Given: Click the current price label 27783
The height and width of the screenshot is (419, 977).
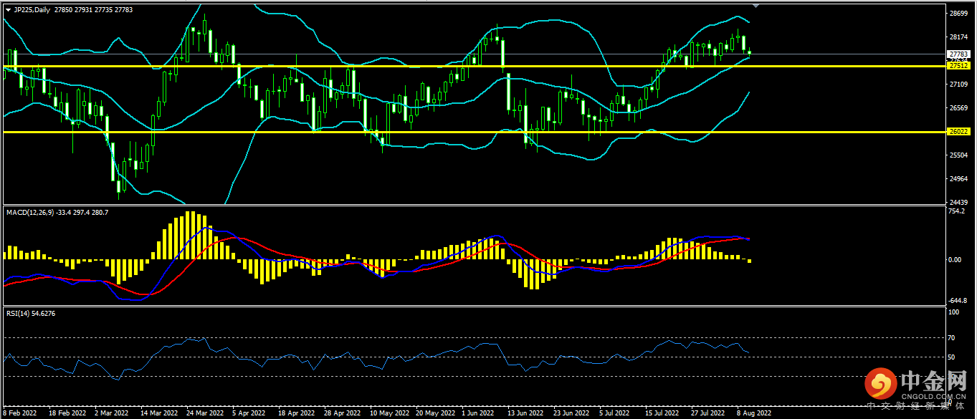Looking at the screenshot, I should [958, 54].
